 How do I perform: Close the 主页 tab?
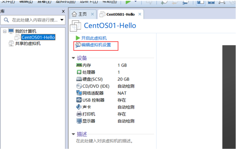(x=92, y=14)
